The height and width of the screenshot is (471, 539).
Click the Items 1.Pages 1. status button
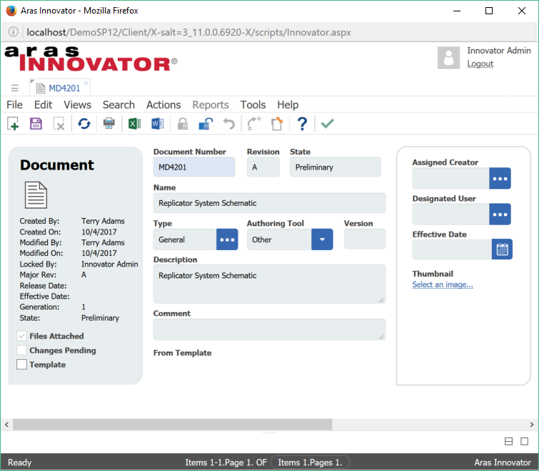pyautogui.click(x=310, y=462)
